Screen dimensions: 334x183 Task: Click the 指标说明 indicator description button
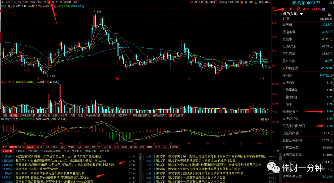(x=264, y=119)
